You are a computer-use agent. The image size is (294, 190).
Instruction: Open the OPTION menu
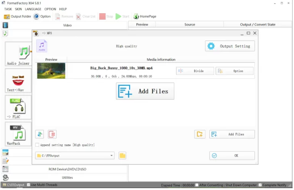(x=50, y=9)
